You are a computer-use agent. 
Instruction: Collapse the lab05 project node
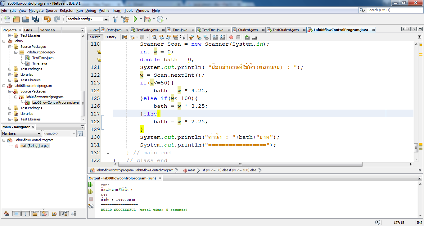coord(4,41)
